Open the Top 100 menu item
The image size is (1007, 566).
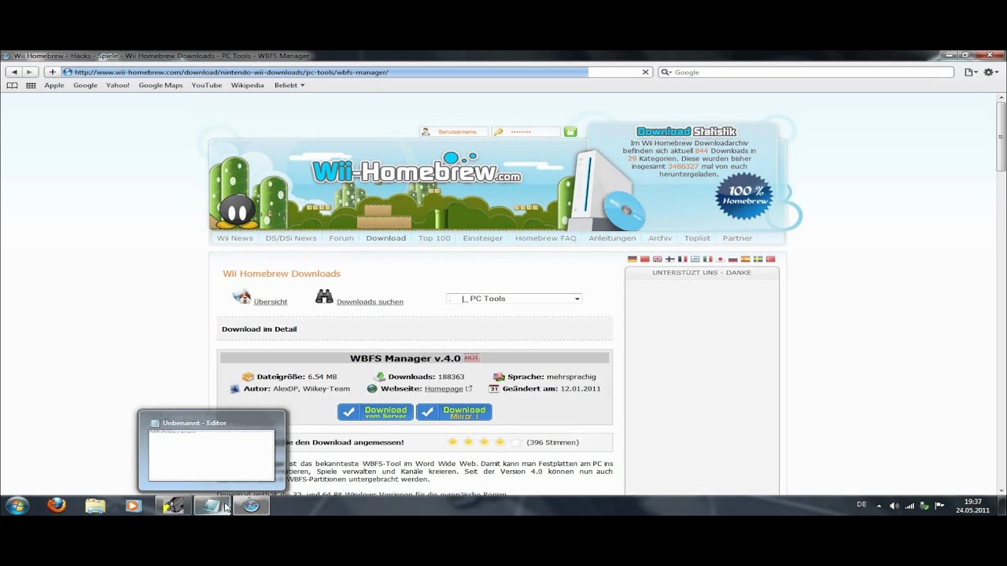click(434, 238)
